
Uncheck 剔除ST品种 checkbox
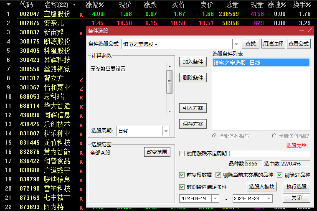click(279, 175)
